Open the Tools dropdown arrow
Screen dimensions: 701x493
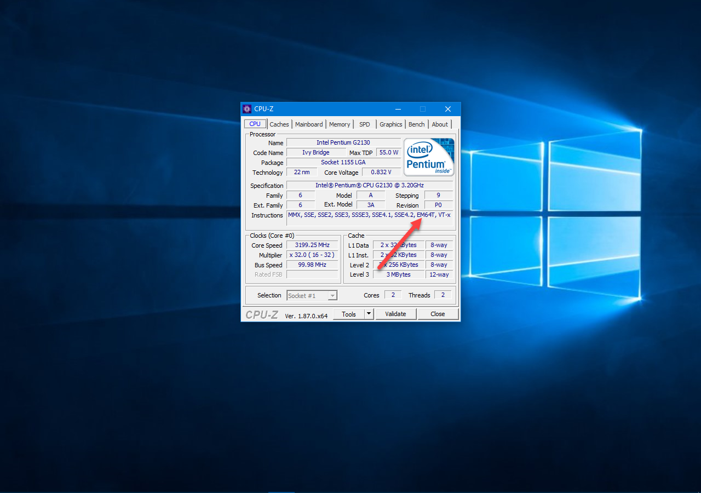[x=369, y=314]
